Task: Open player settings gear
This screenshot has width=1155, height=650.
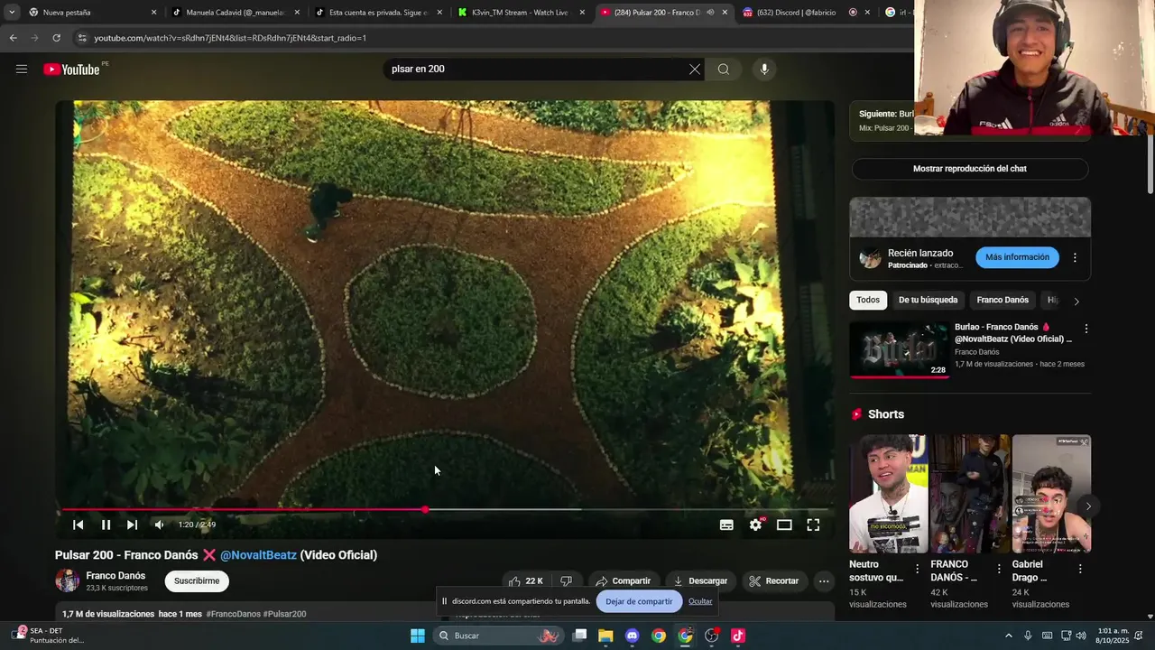Action: (756, 525)
